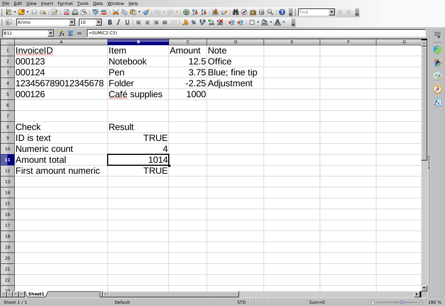Toggle Data Sources database icon
The height and width of the screenshot is (306, 445).
tap(262, 12)
